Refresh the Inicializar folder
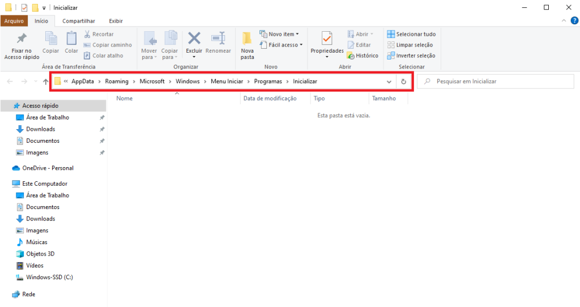The height and width of the screenshot is (307, 580). (x=403, y=82)
